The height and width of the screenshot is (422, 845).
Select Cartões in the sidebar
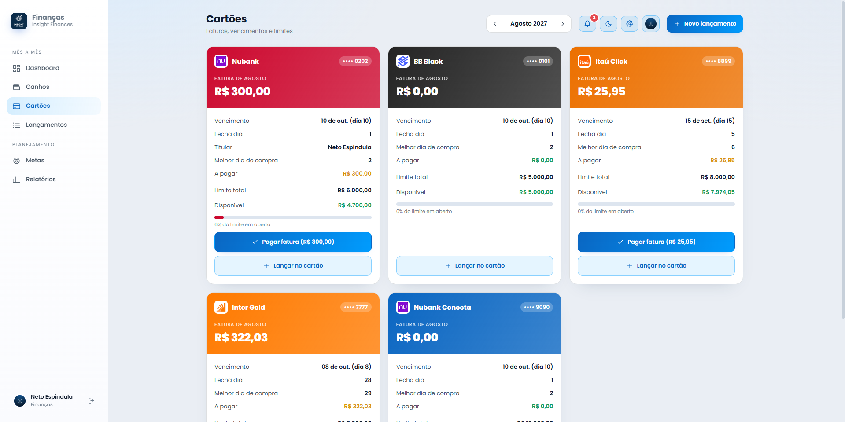pos(54,106)
